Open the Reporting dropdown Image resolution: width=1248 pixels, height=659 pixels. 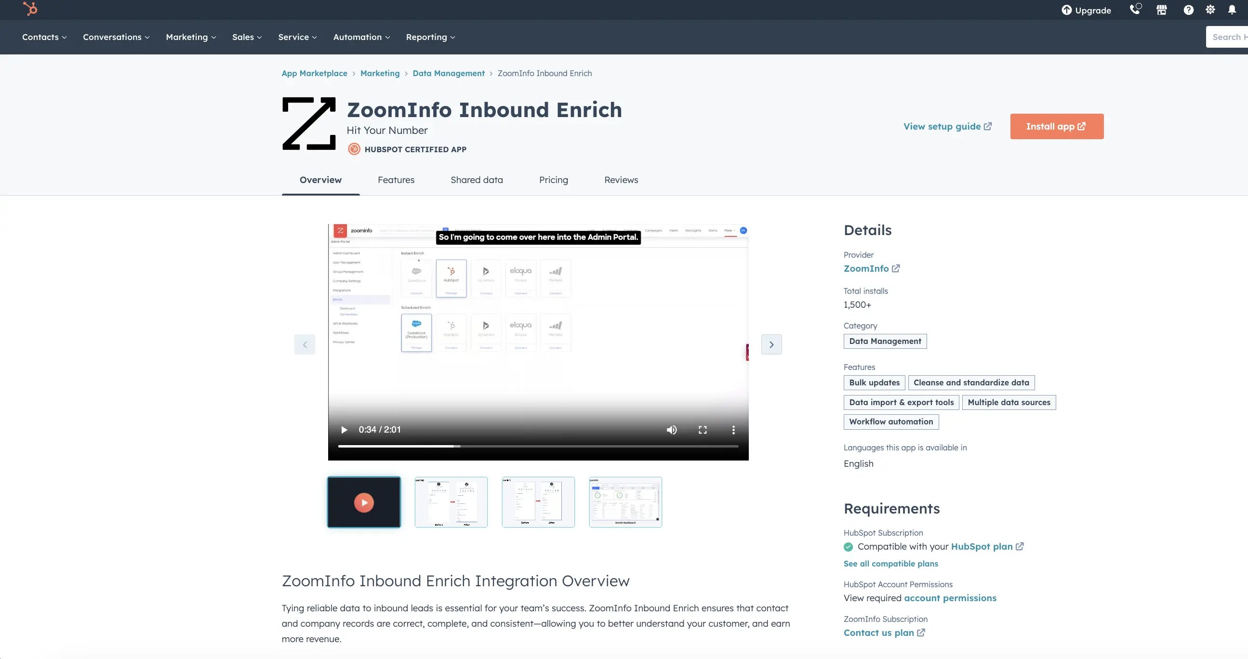pos(430,37)
